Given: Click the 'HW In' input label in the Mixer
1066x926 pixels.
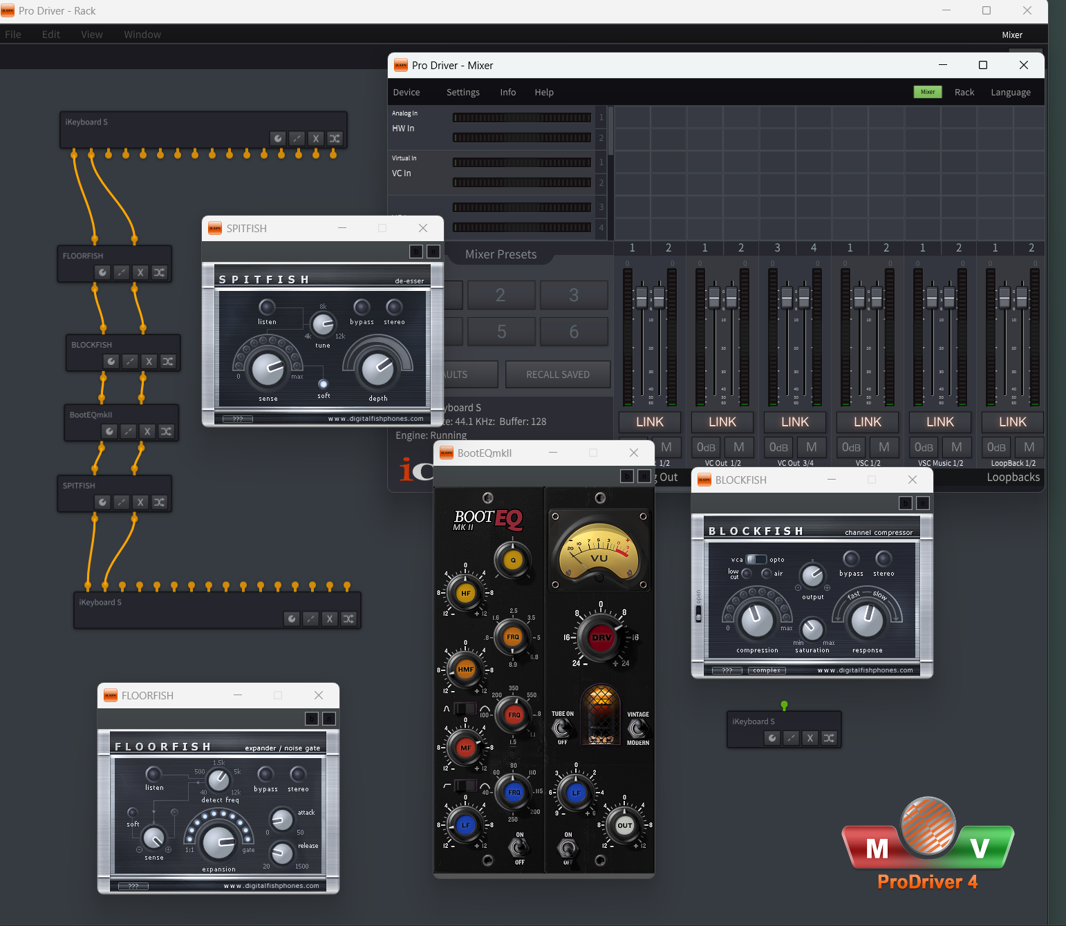Looking at the screenshot, I should (x=403, y=129).
